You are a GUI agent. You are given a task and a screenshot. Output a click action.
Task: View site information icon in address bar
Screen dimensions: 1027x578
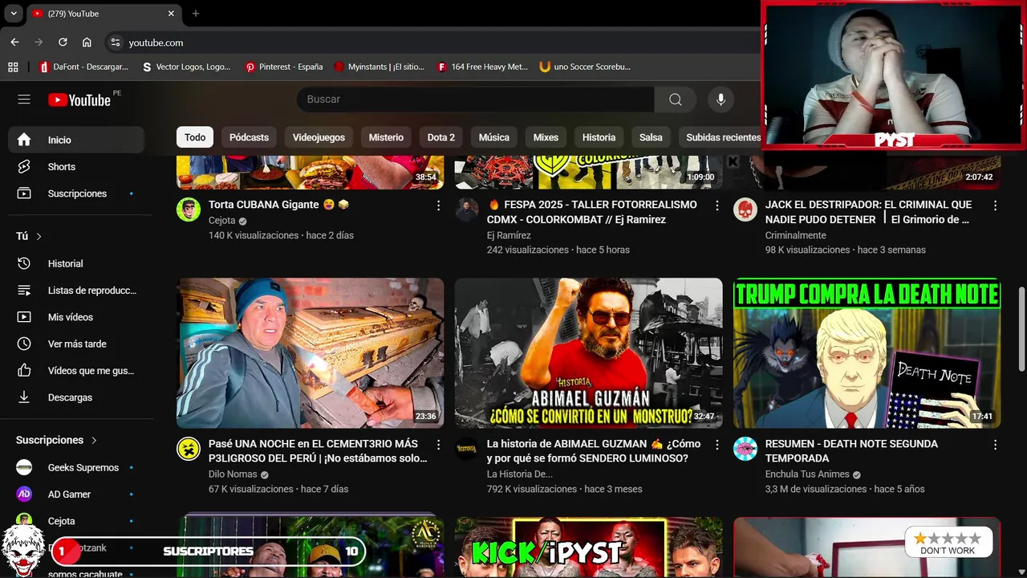point(116,43)
